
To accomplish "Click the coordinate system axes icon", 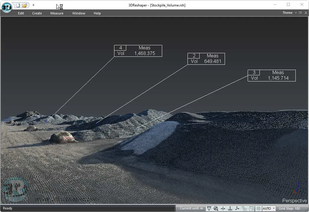I will (237, 208).
